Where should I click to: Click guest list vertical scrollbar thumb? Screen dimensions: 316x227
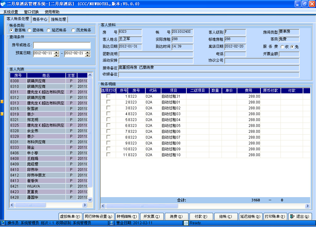click(90, 132)
